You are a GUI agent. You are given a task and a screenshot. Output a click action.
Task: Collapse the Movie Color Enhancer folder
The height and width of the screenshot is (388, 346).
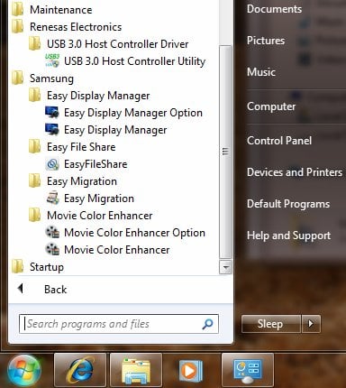114,216
